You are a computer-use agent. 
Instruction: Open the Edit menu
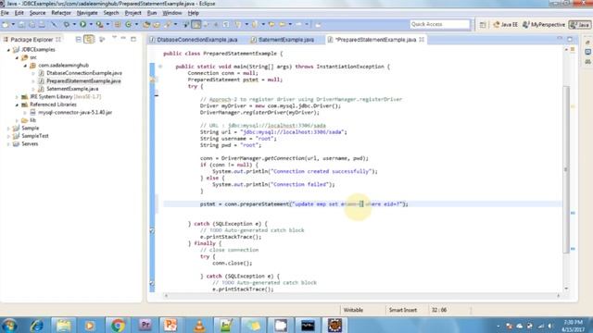coord(19,13)
